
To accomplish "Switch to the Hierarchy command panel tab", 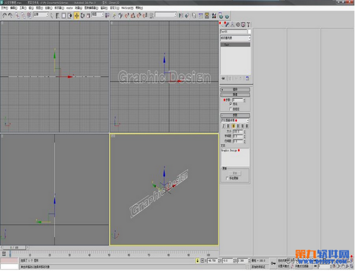I will (233, 24).
